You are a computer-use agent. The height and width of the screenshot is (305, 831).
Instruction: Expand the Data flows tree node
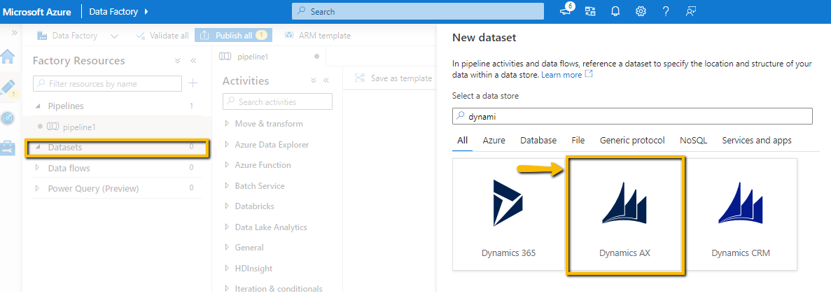[x=37, y=168]
